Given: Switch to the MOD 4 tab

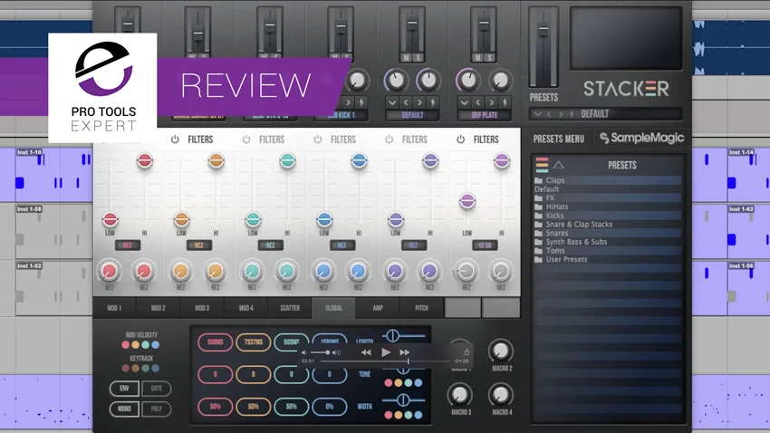Looking at the screenshot, I should point(246,308).
